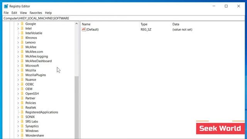Click the SONIX key folder icon

click(x=22, y=117)
